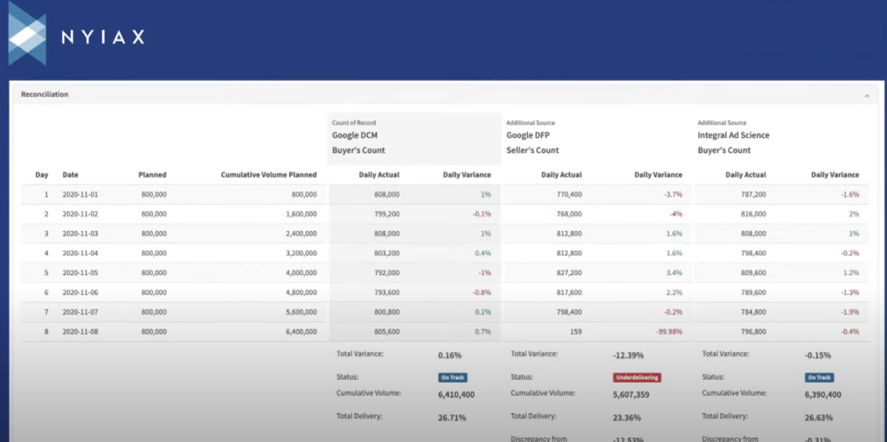Click Google DFP daily actual 770,400
The height and width of the screenshot is (442, 887).
(x=569, y=195)
